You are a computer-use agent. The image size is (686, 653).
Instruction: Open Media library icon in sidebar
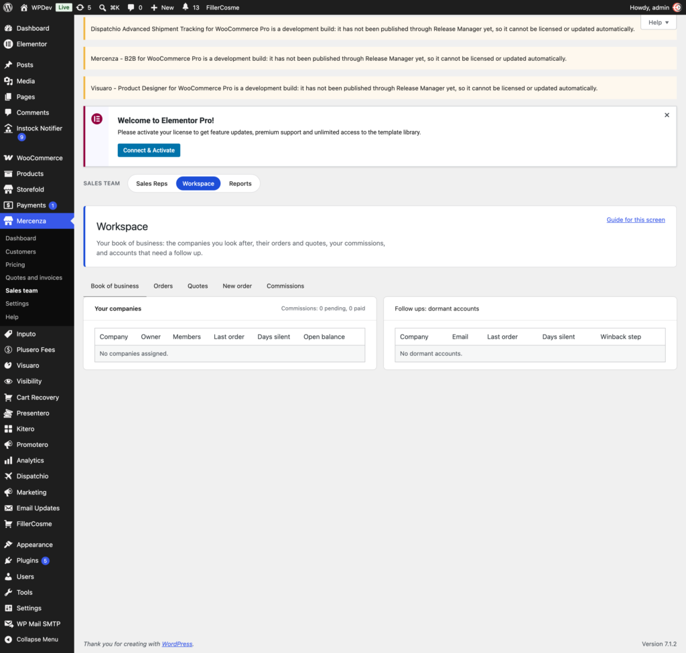click(x=8, y=81)
